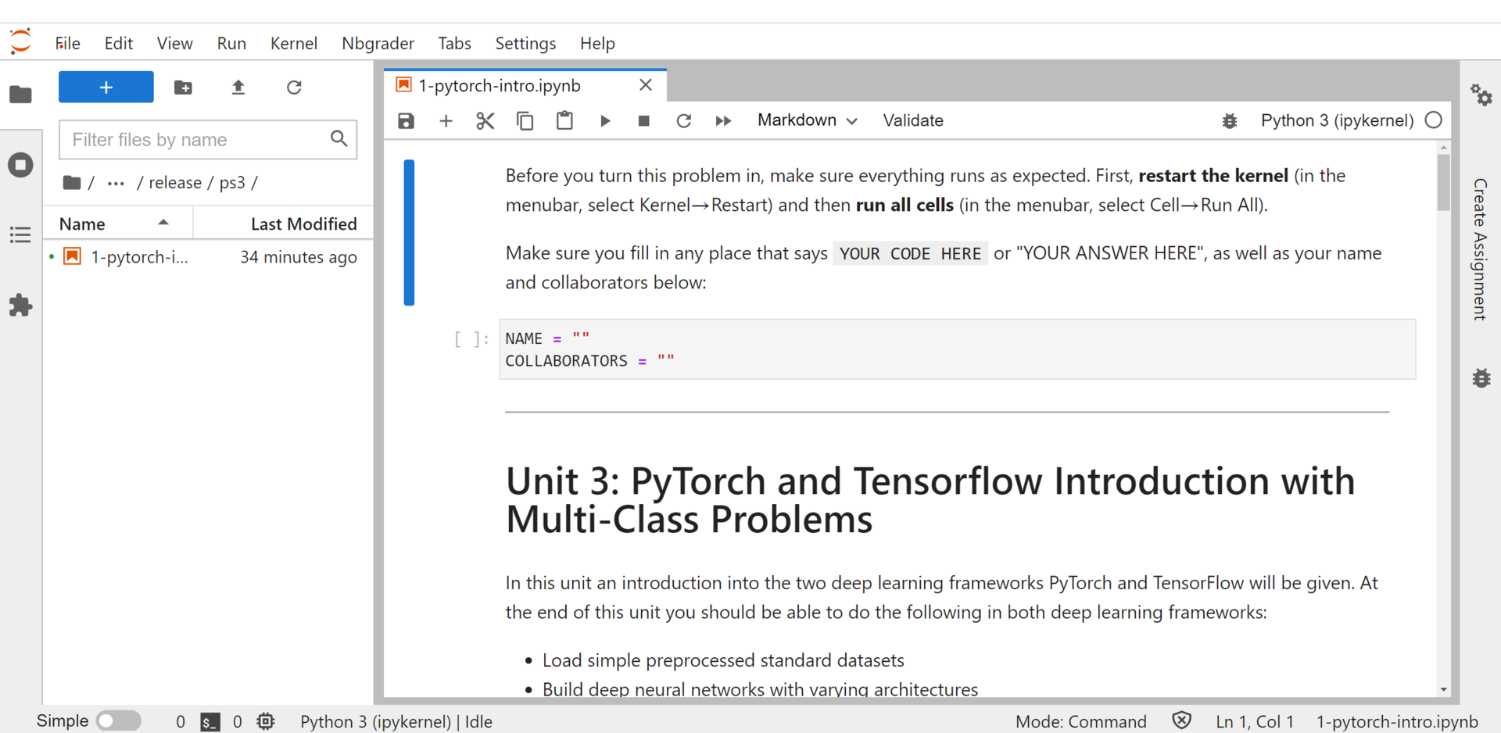Click the notebook vertical scrollbar thumb
This screenshot has height=733, width=1501.
1444,182
